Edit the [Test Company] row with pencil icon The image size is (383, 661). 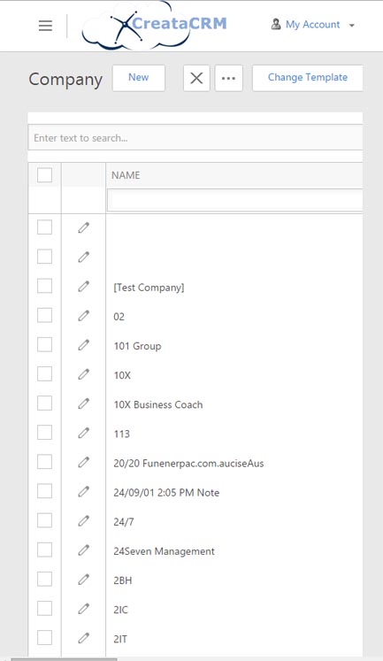click(83, 287)
